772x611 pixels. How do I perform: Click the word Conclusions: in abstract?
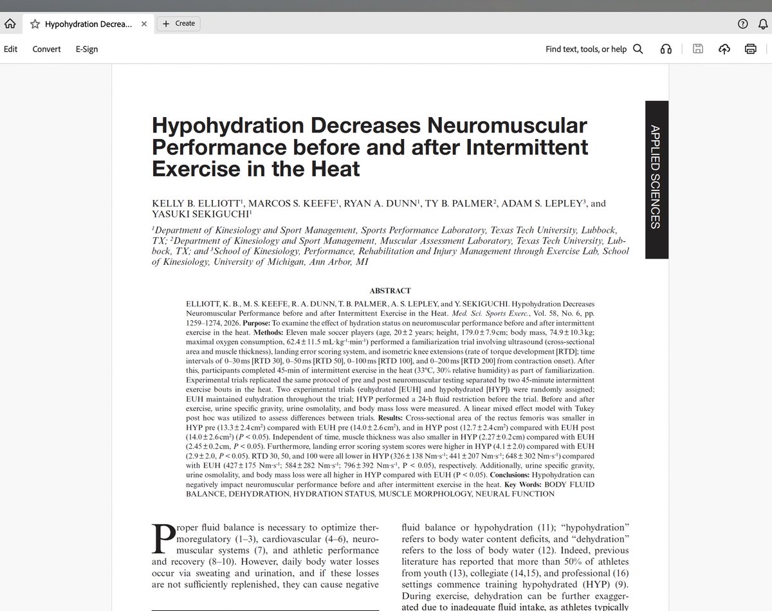click(511, 475)
